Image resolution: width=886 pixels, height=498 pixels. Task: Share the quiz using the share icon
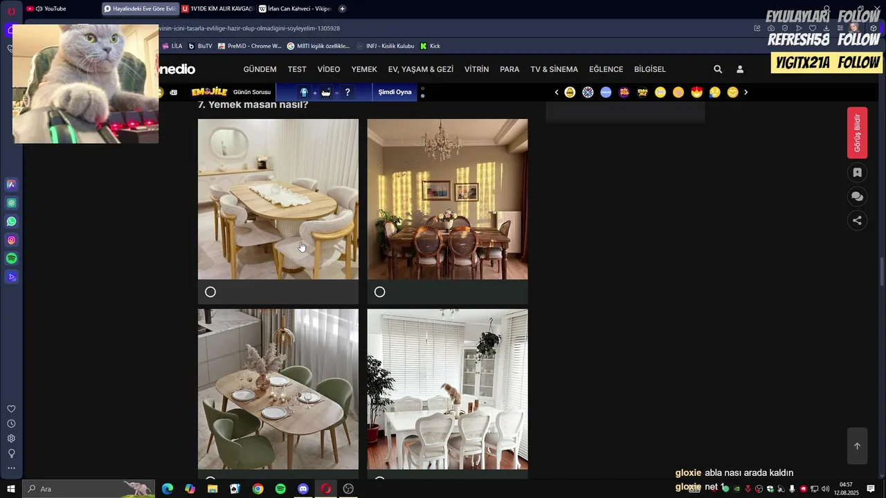[x=857, y=220]
